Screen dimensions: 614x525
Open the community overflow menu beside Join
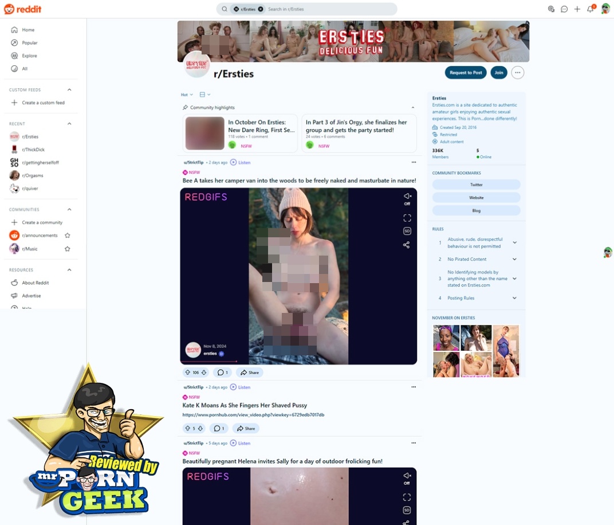[517, 73]
